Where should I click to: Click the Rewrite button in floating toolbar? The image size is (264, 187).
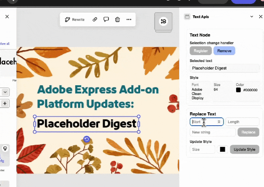pos(75,20)
